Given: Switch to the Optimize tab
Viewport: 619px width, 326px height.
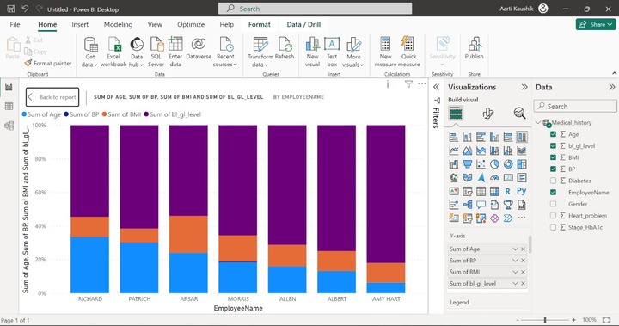Looking at the screenshot, I should [191, 24].
